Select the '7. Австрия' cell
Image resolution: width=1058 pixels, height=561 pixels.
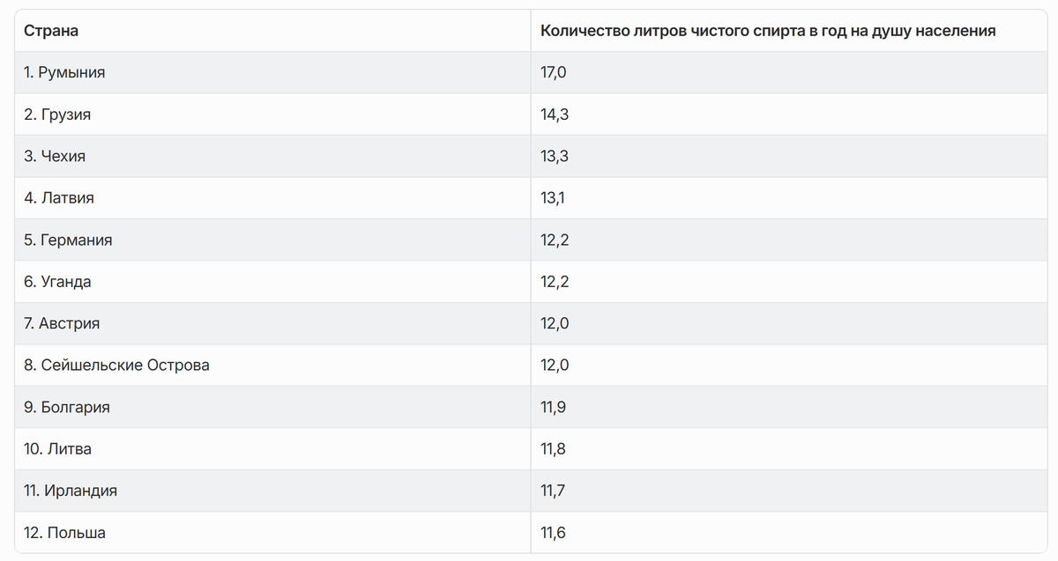tap(272, 323)
